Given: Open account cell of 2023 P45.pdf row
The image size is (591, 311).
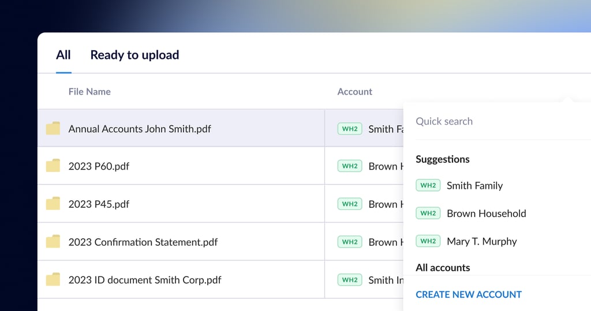Looking at the screenshot, I should [x=369, y=204].
